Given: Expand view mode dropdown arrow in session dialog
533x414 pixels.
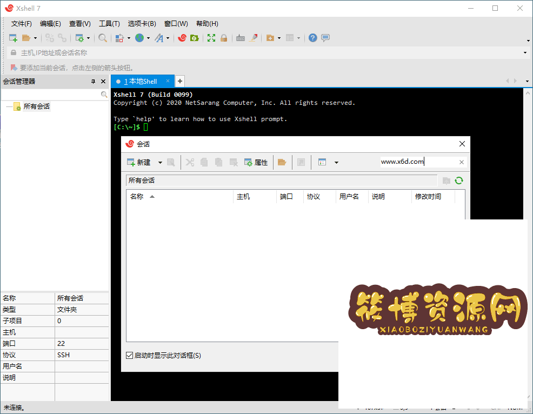Looking at the screenshot, I should 337,163.
